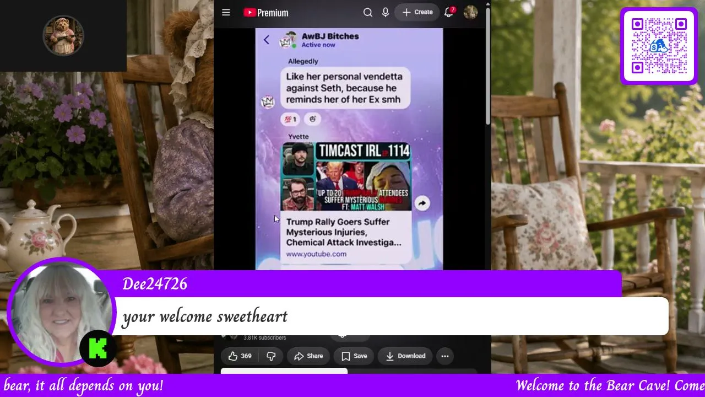Screen dimensions: 705x397
Task: Click the sender avatar beside the vendetta message
Action: click(268, 101)
